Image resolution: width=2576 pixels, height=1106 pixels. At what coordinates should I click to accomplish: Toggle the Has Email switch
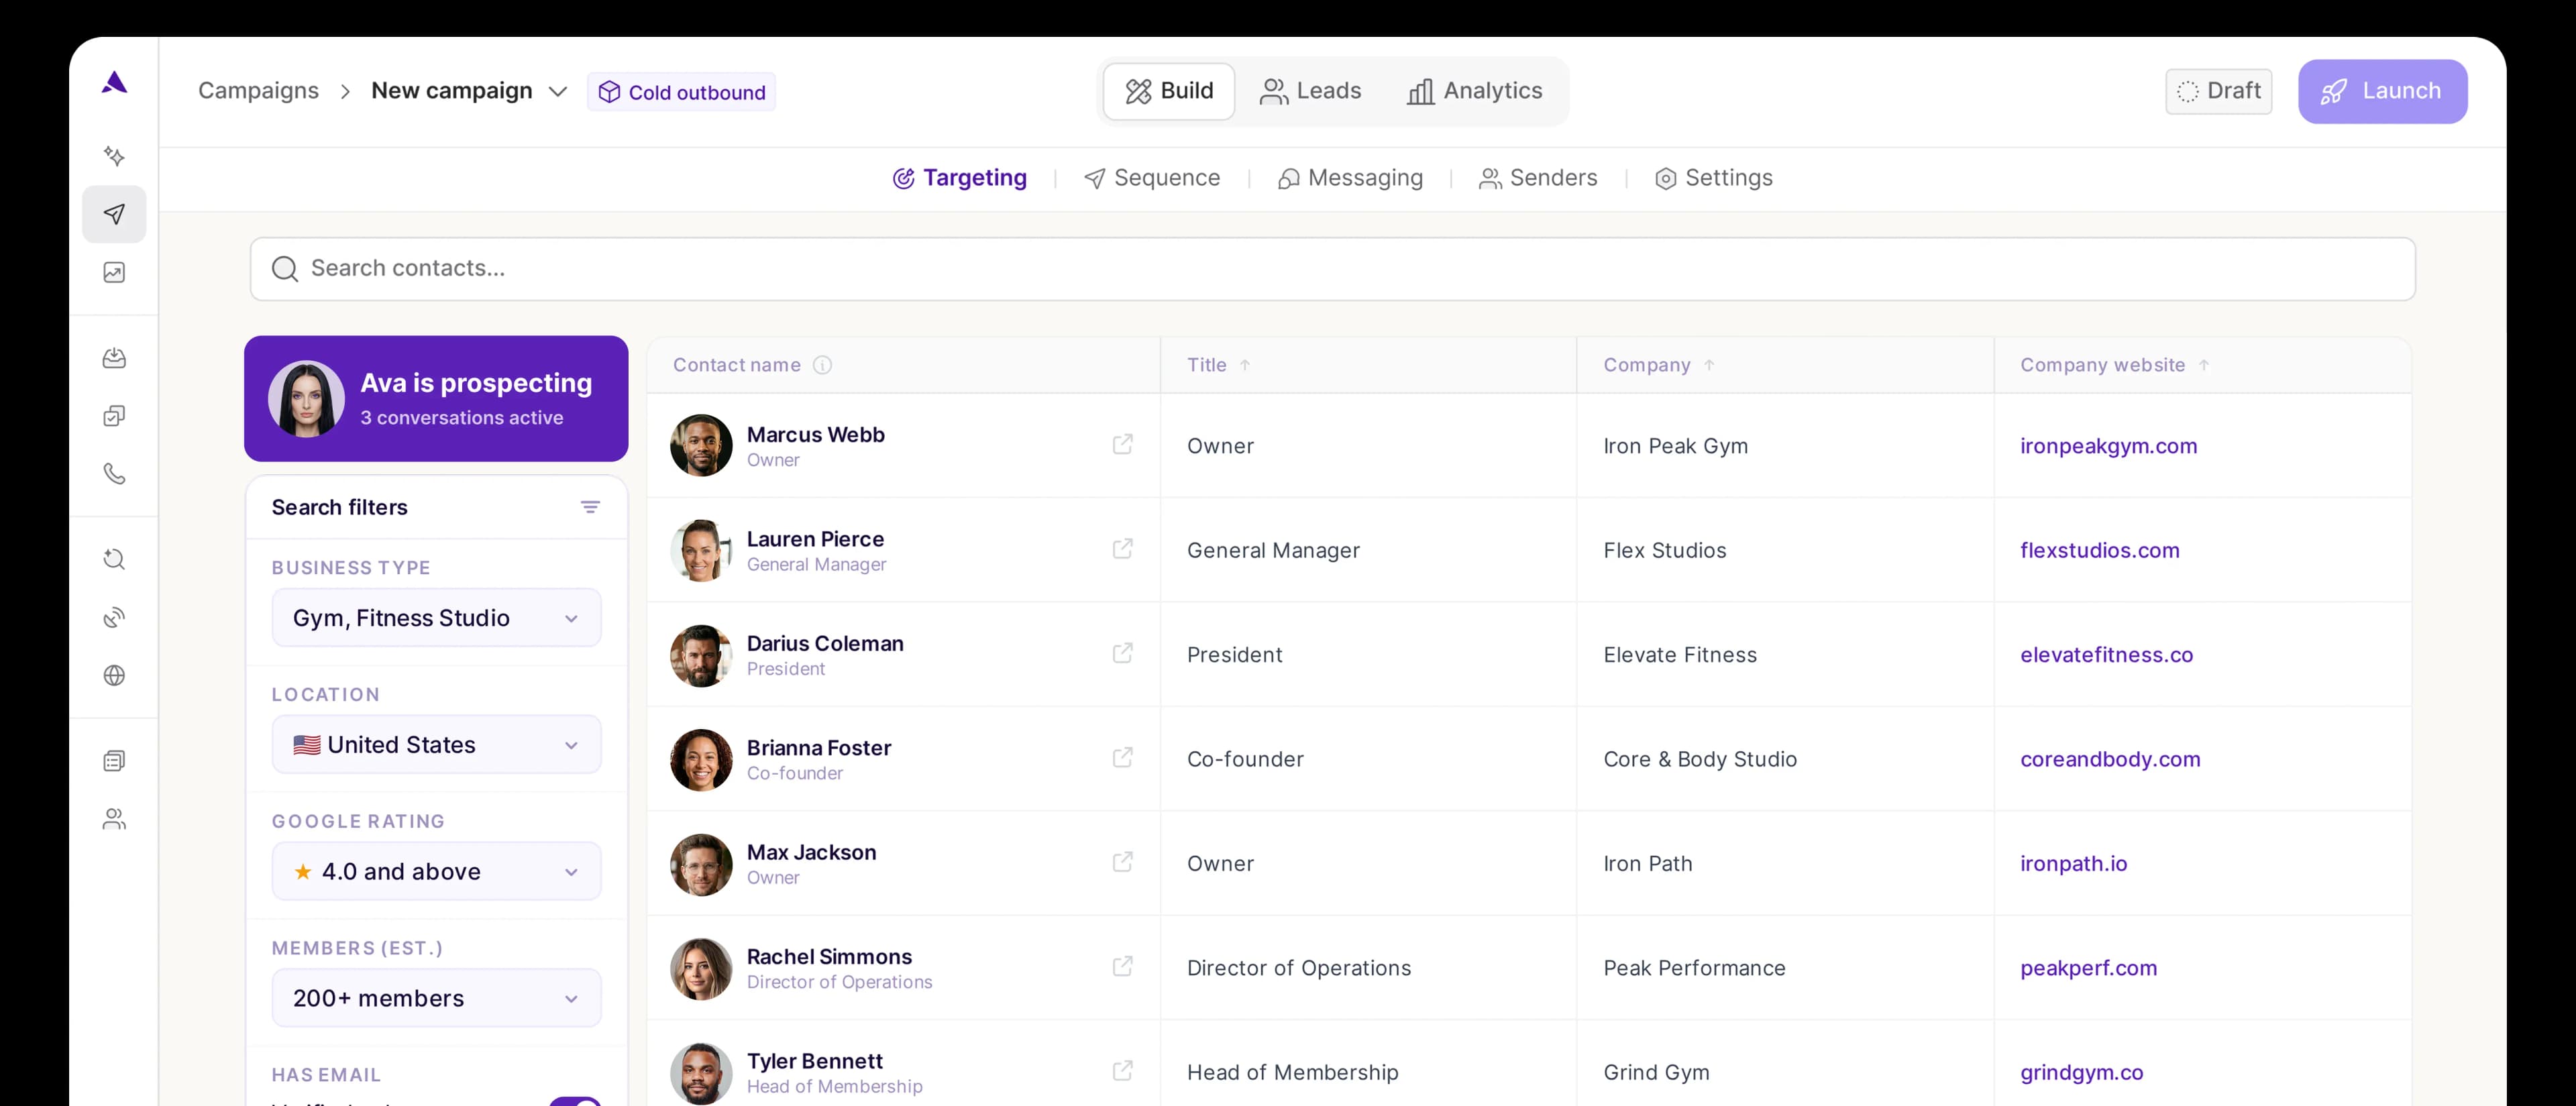click(575, 1101)
